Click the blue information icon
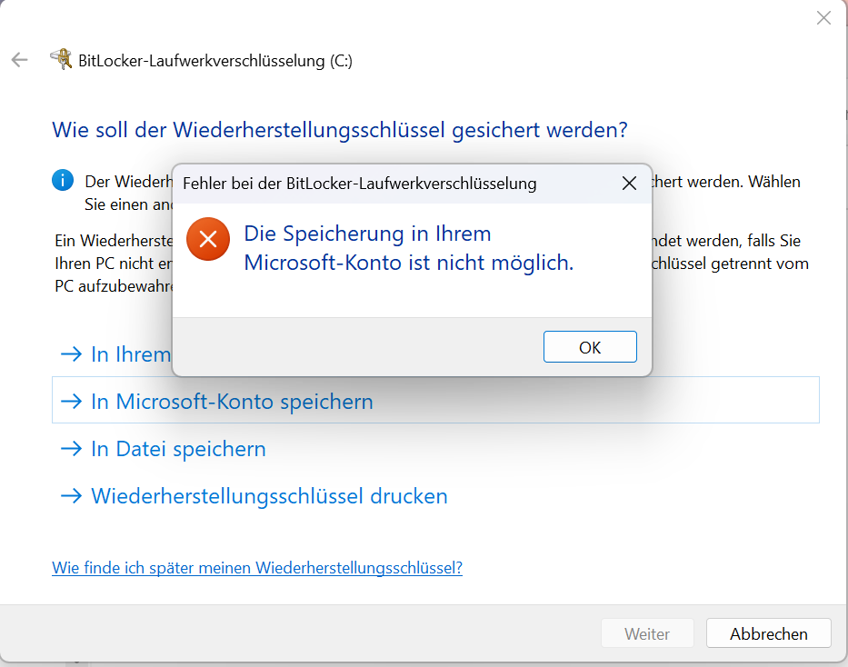 click(x=63, y=180)
